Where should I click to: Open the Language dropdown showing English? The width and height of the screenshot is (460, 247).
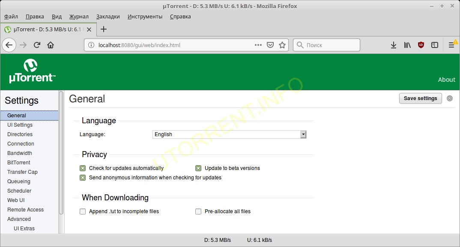[230, 134]
